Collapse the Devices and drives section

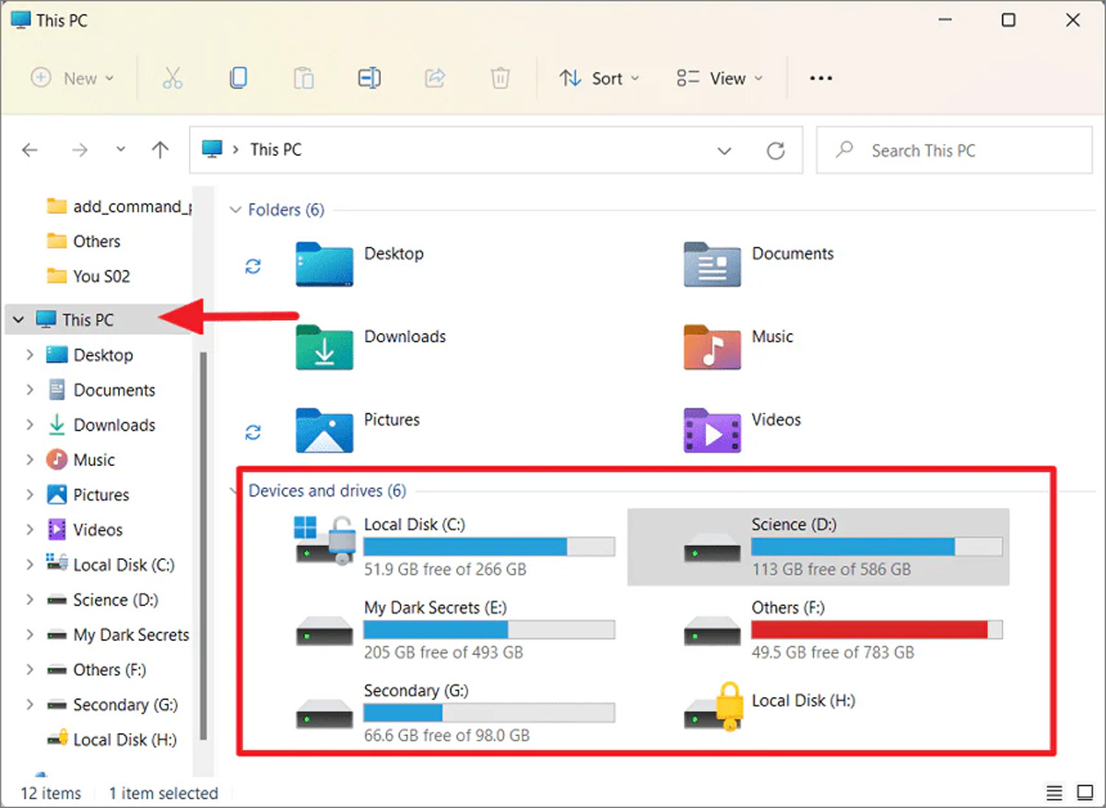[235, 491]
